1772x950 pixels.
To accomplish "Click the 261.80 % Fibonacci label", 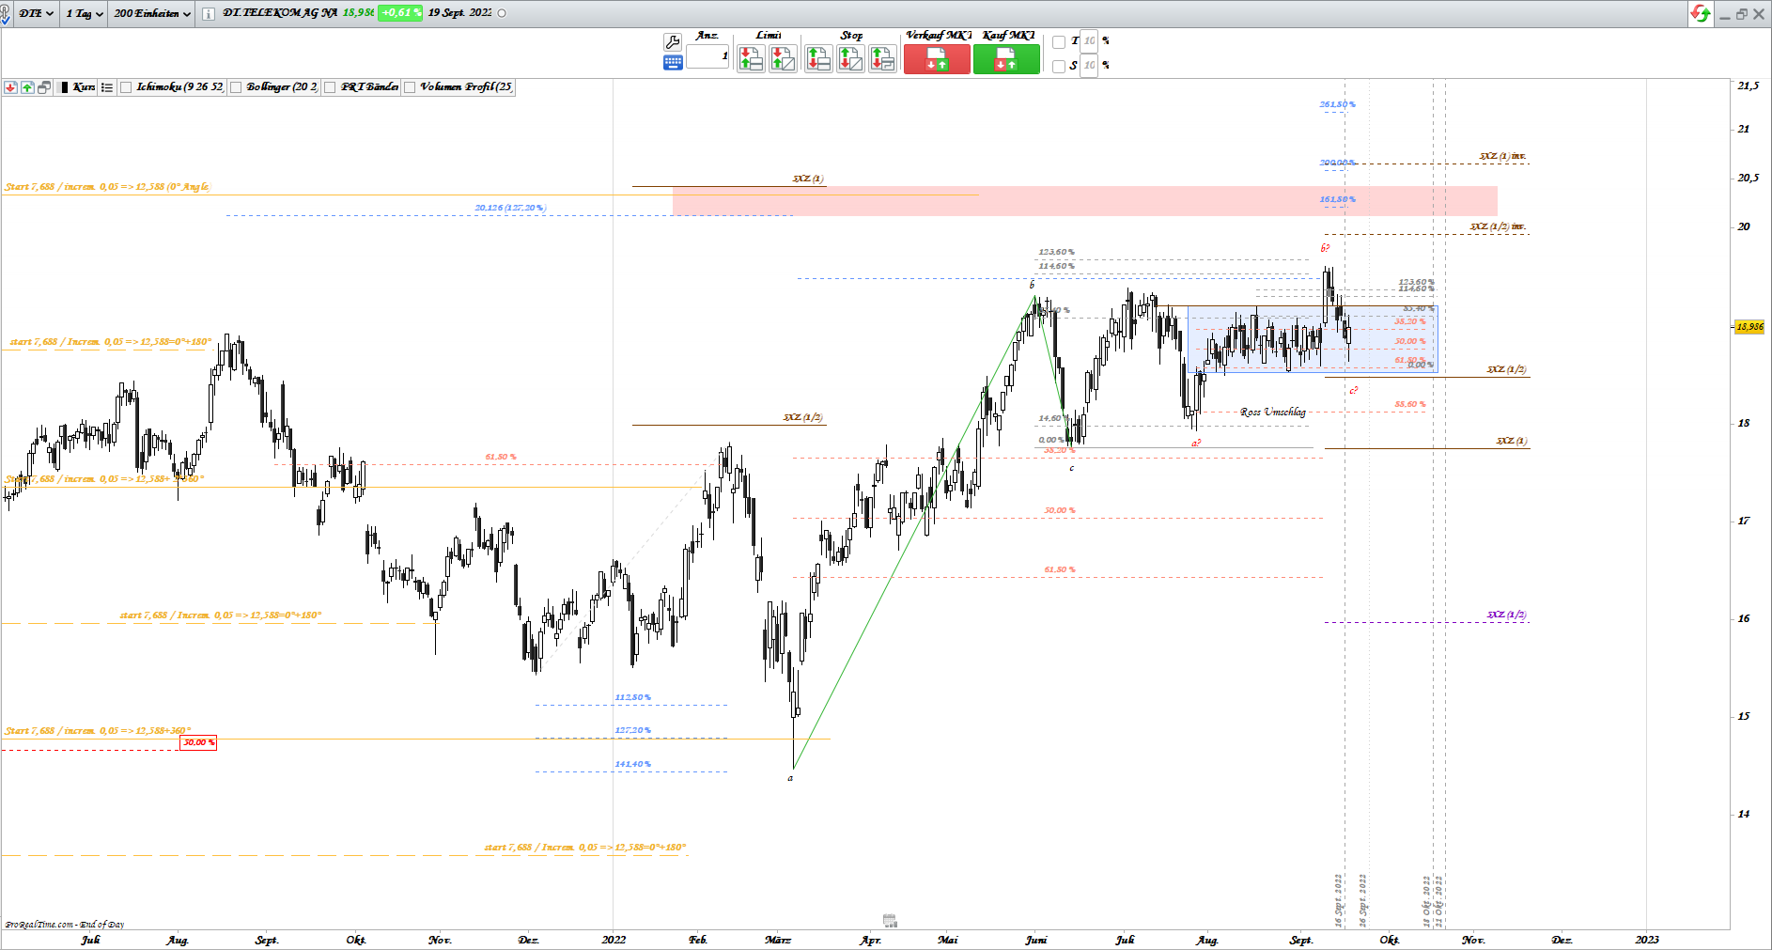I will click(x=1337, y=104).
